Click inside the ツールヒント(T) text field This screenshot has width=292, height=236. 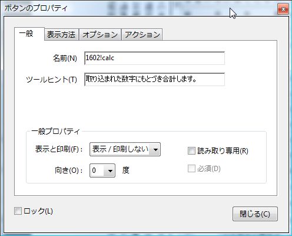[x=154, y=80]
